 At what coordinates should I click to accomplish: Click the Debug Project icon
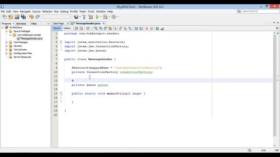[x=105, y=17]
